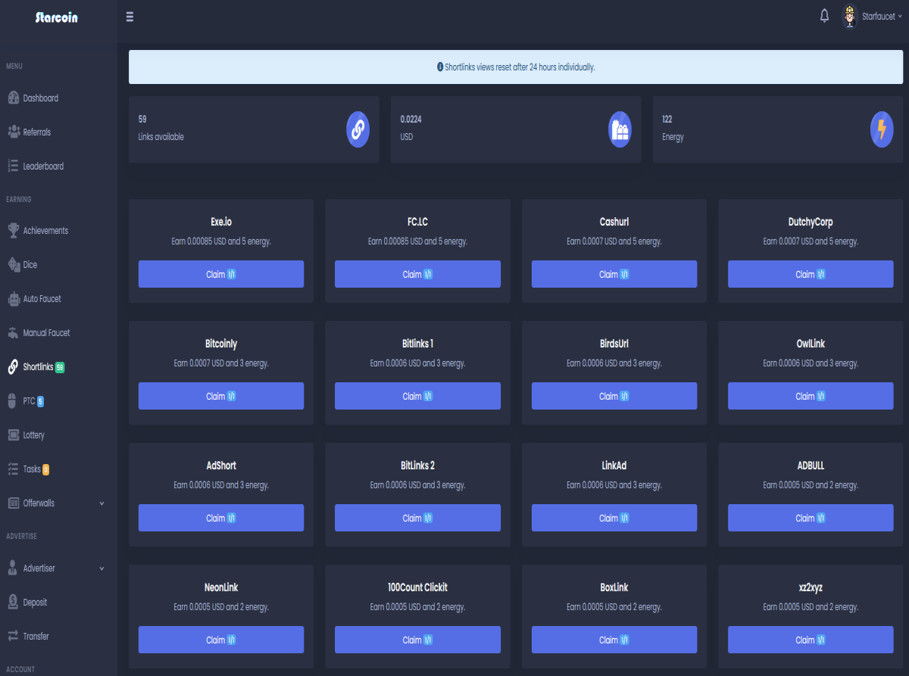Claim the Bitlinks 1 shortlink
This screenshot has width=909, height=676.
(x=417, y=396)
